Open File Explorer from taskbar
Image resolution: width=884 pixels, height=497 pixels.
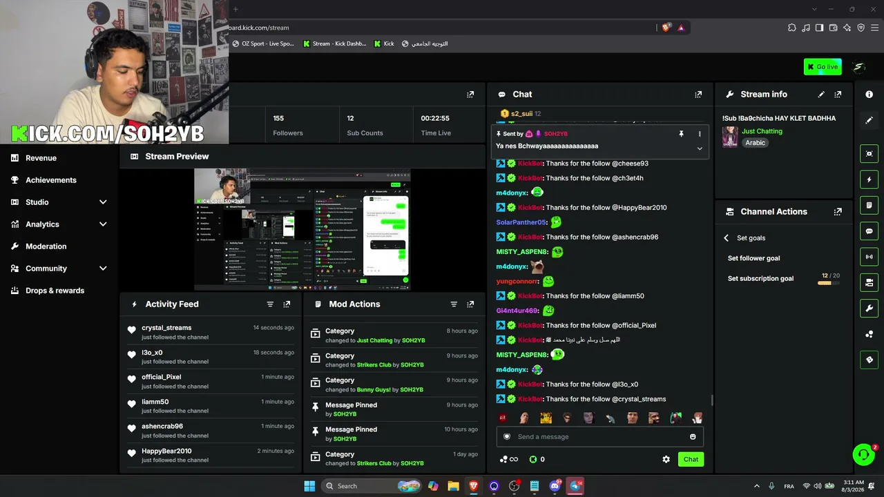[453, 486]
